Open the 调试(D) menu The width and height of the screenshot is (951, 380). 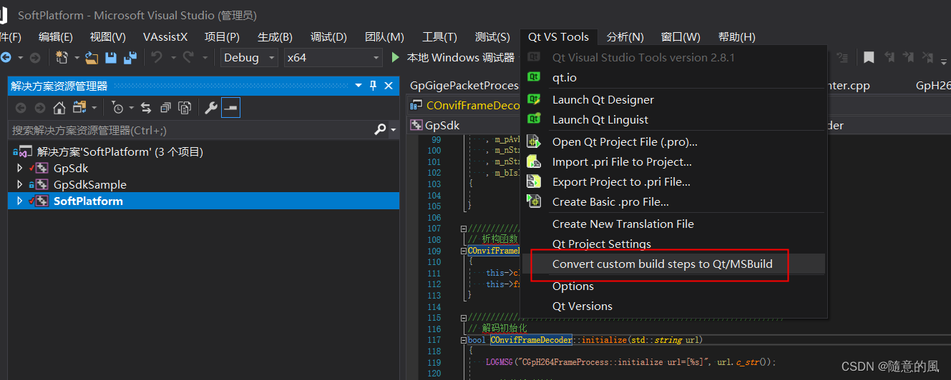328,37
